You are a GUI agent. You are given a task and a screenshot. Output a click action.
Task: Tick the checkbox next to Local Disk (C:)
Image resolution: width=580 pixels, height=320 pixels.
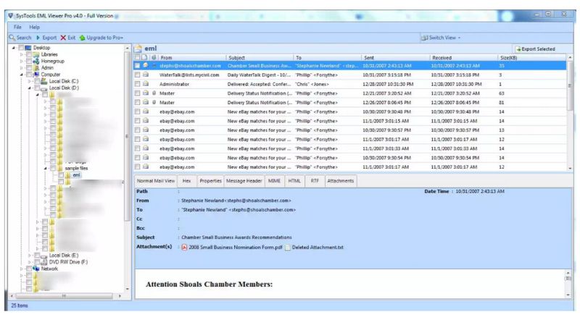36,81
